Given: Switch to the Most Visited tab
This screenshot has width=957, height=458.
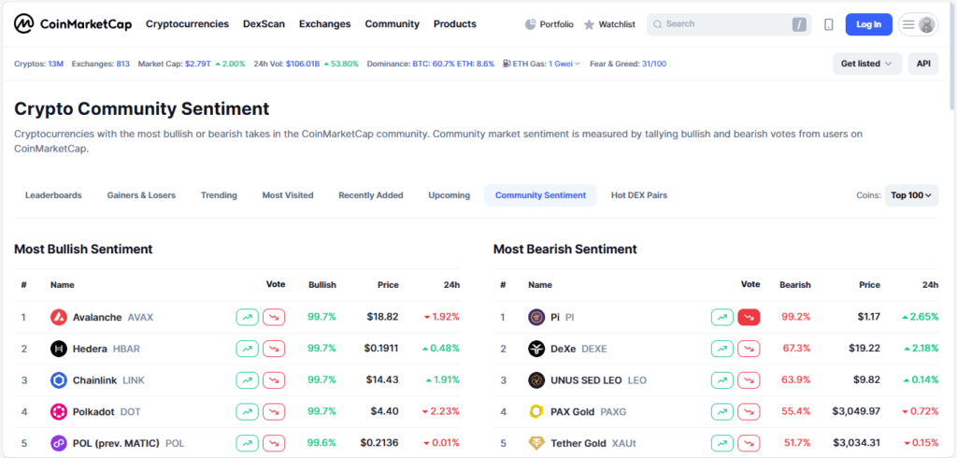Looking at the screenshot, I should 288,195.
